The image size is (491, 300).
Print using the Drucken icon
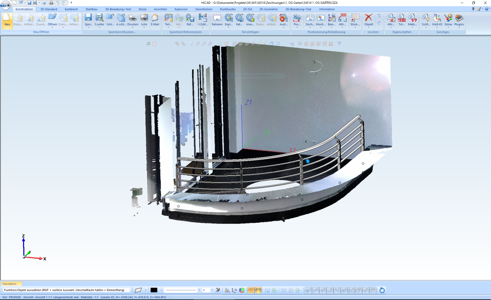133,18
